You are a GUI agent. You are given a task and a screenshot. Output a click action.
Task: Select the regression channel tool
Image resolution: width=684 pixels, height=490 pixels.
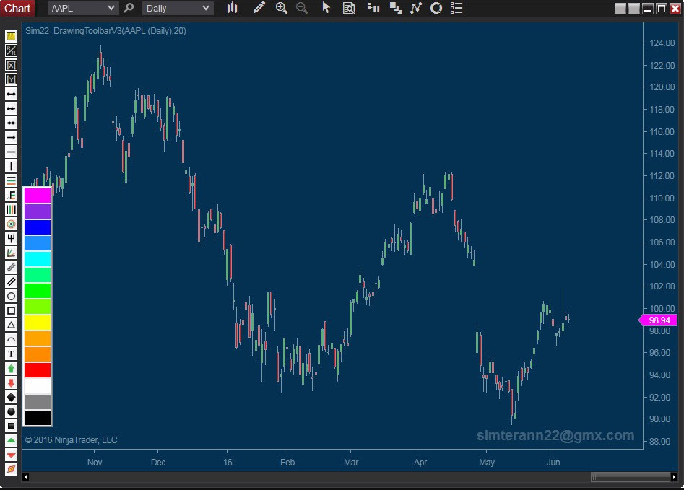coord(11,267)
